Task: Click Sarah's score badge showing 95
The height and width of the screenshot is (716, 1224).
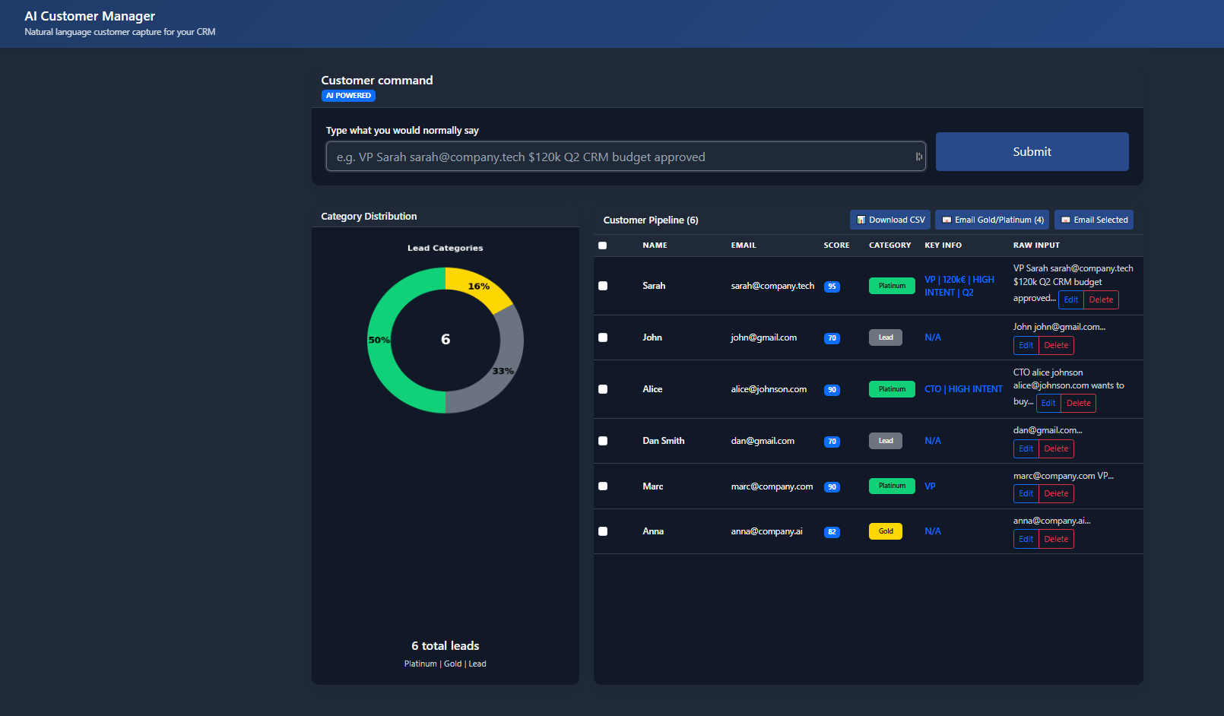Action: (x=832, y=287)
